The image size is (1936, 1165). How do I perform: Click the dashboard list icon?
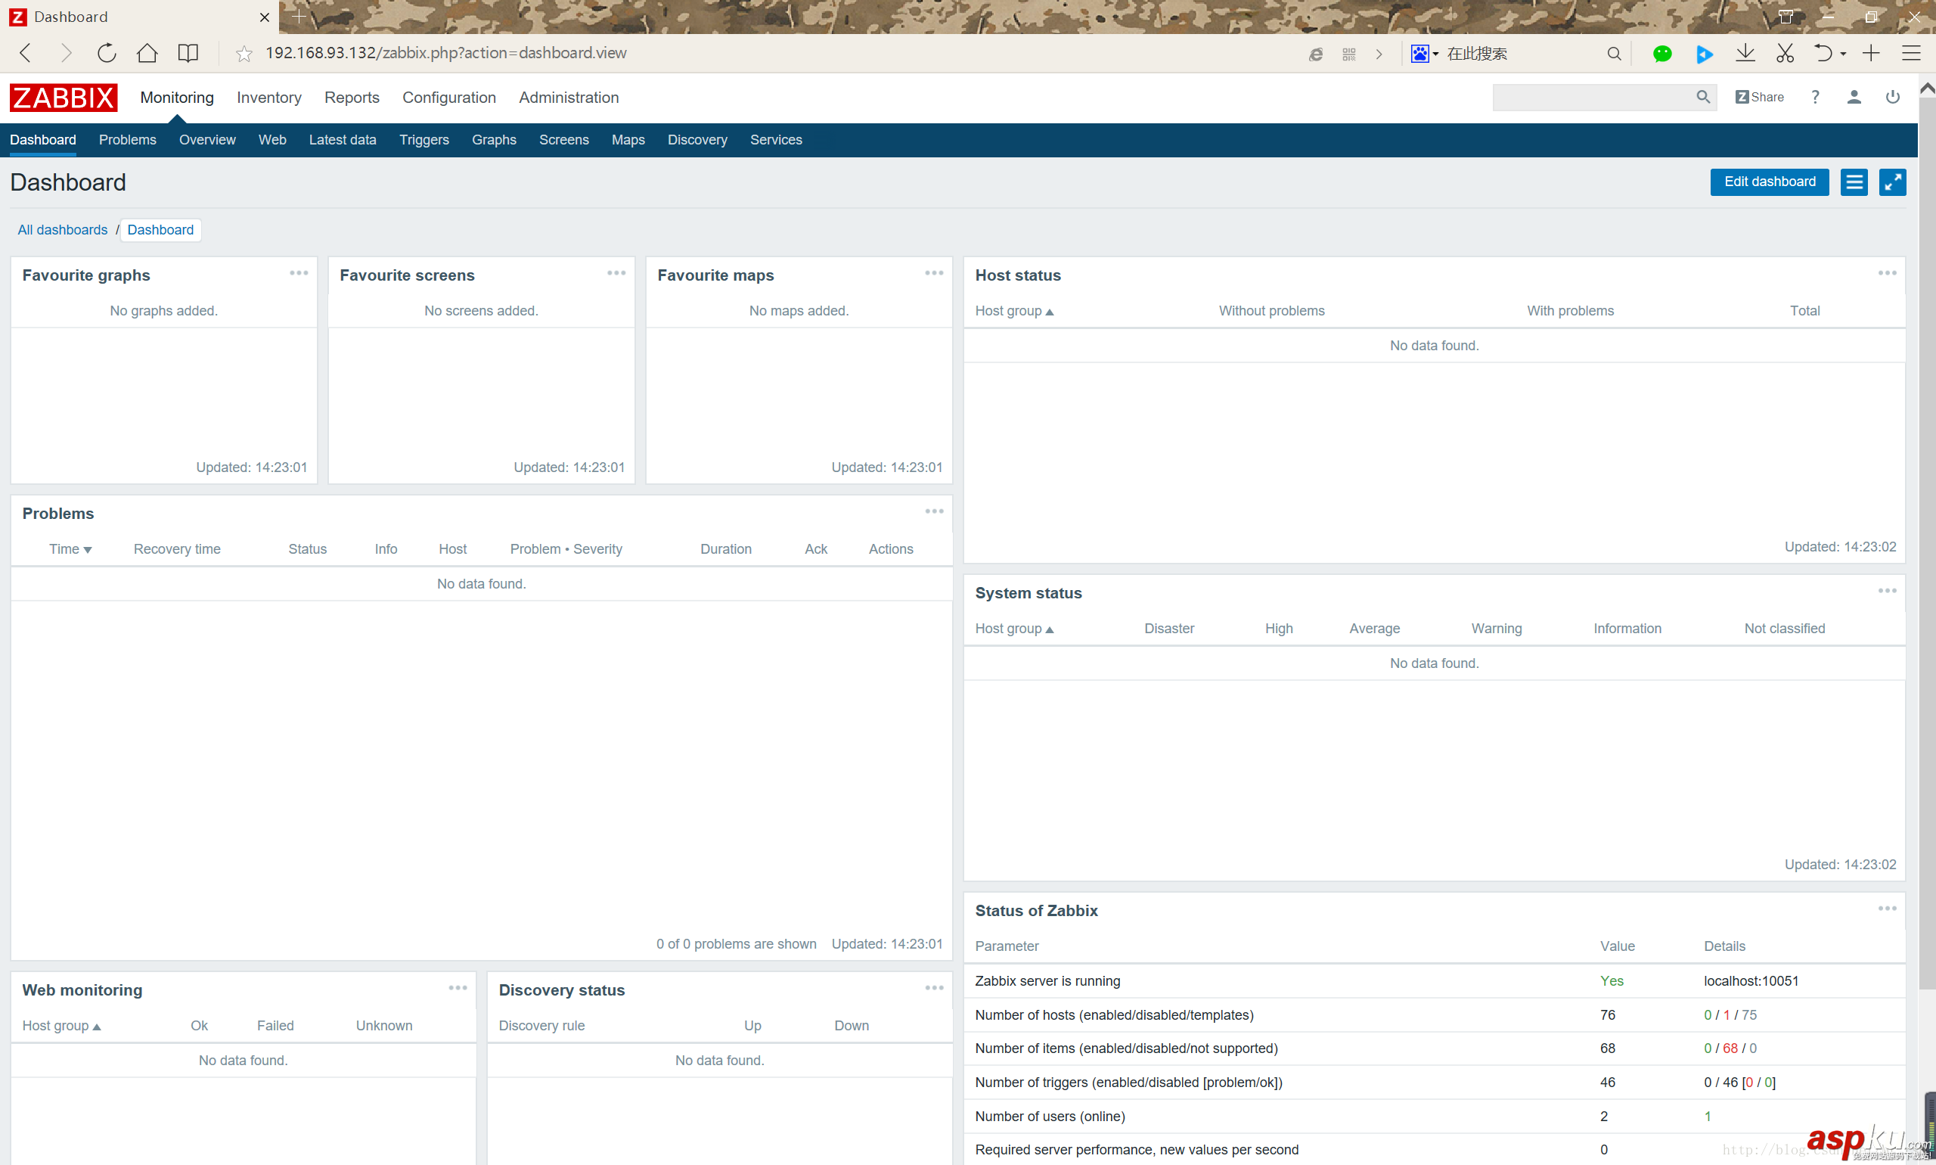tap(1853, 182)
